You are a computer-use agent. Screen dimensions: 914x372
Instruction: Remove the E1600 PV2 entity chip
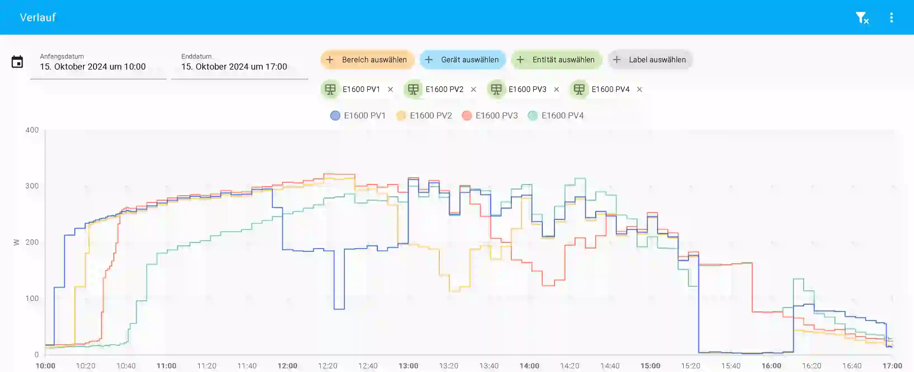click(473, 89)
